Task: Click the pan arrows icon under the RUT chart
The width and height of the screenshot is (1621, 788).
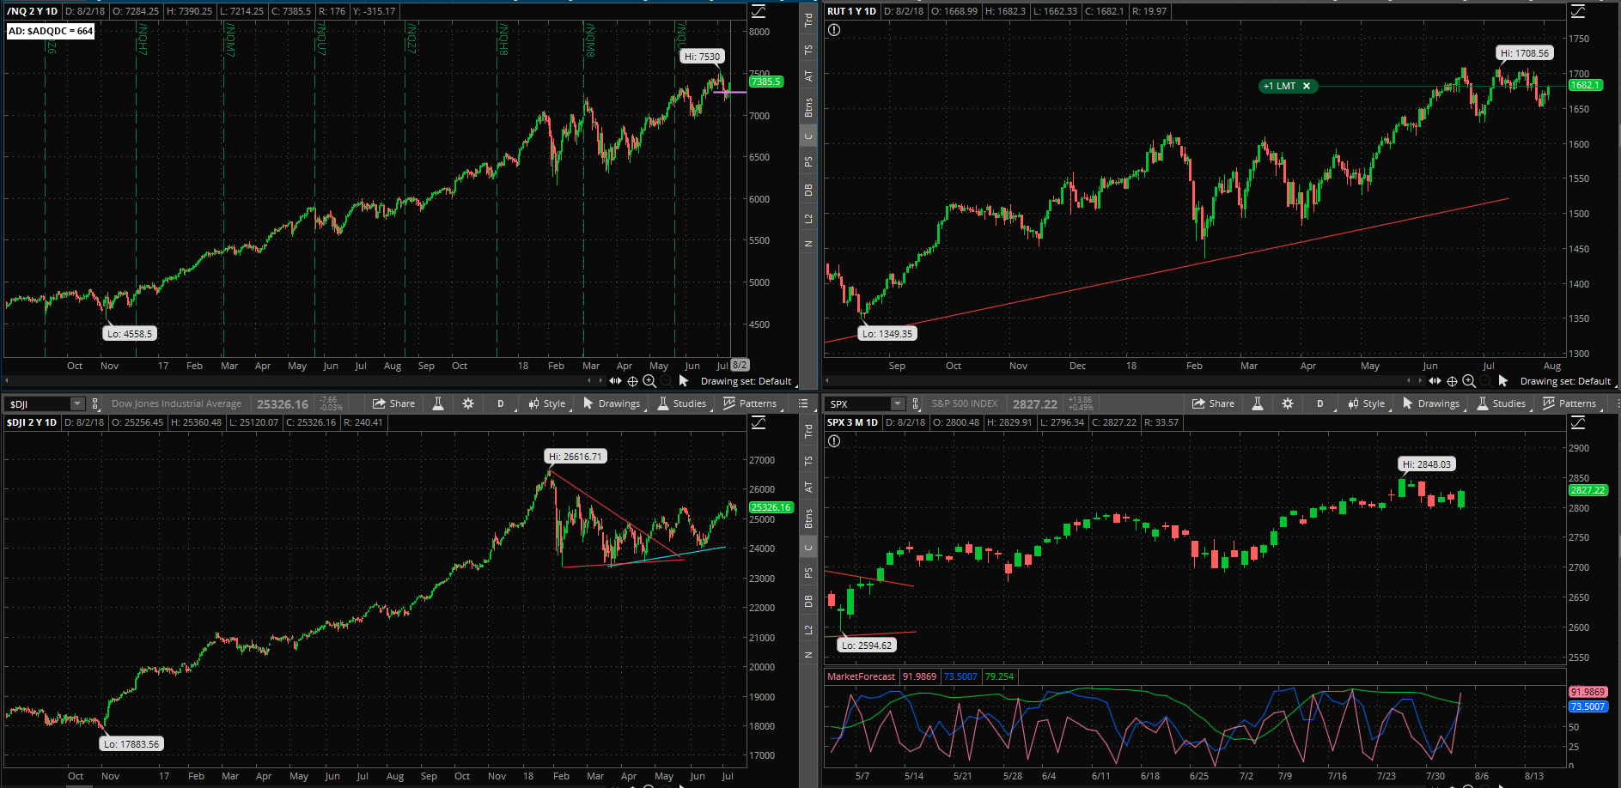Action: click(1435, 380)
